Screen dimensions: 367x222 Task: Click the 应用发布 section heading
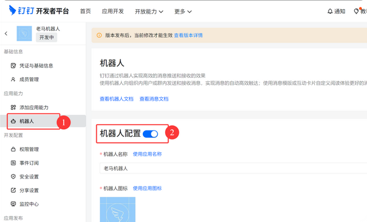[13, 218]
